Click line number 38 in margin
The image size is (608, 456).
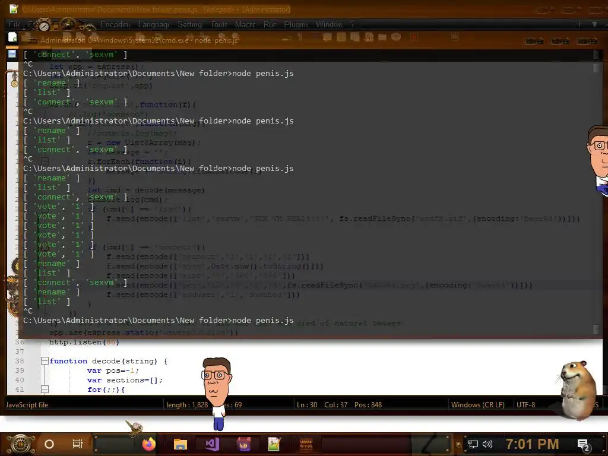[x=20, y=361]
